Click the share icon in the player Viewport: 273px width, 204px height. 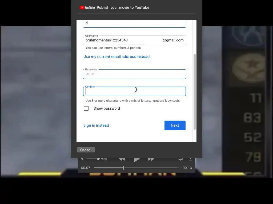pos(190,159)
